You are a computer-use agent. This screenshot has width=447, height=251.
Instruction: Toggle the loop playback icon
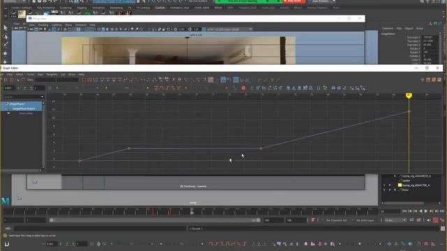tap(411, 220)
